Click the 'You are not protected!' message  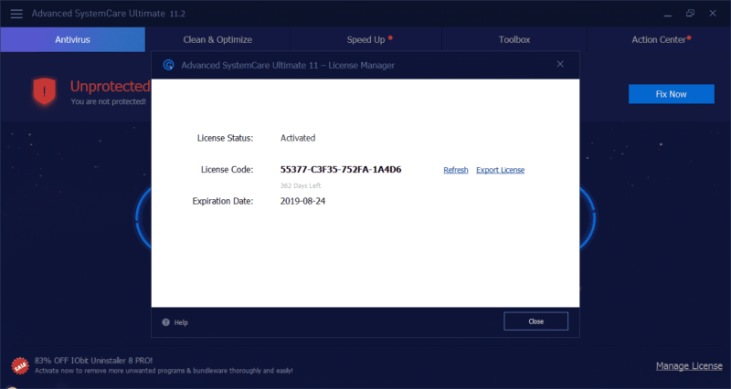point(108,101)
